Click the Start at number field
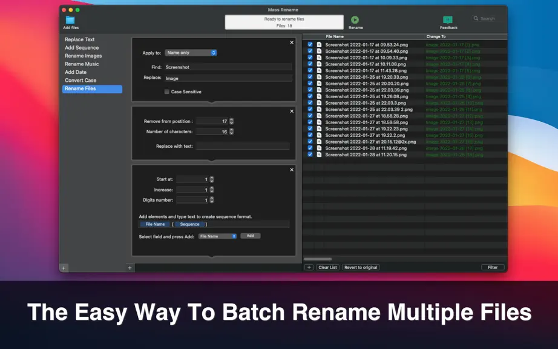The image size is (558, 349). (192, 179)
